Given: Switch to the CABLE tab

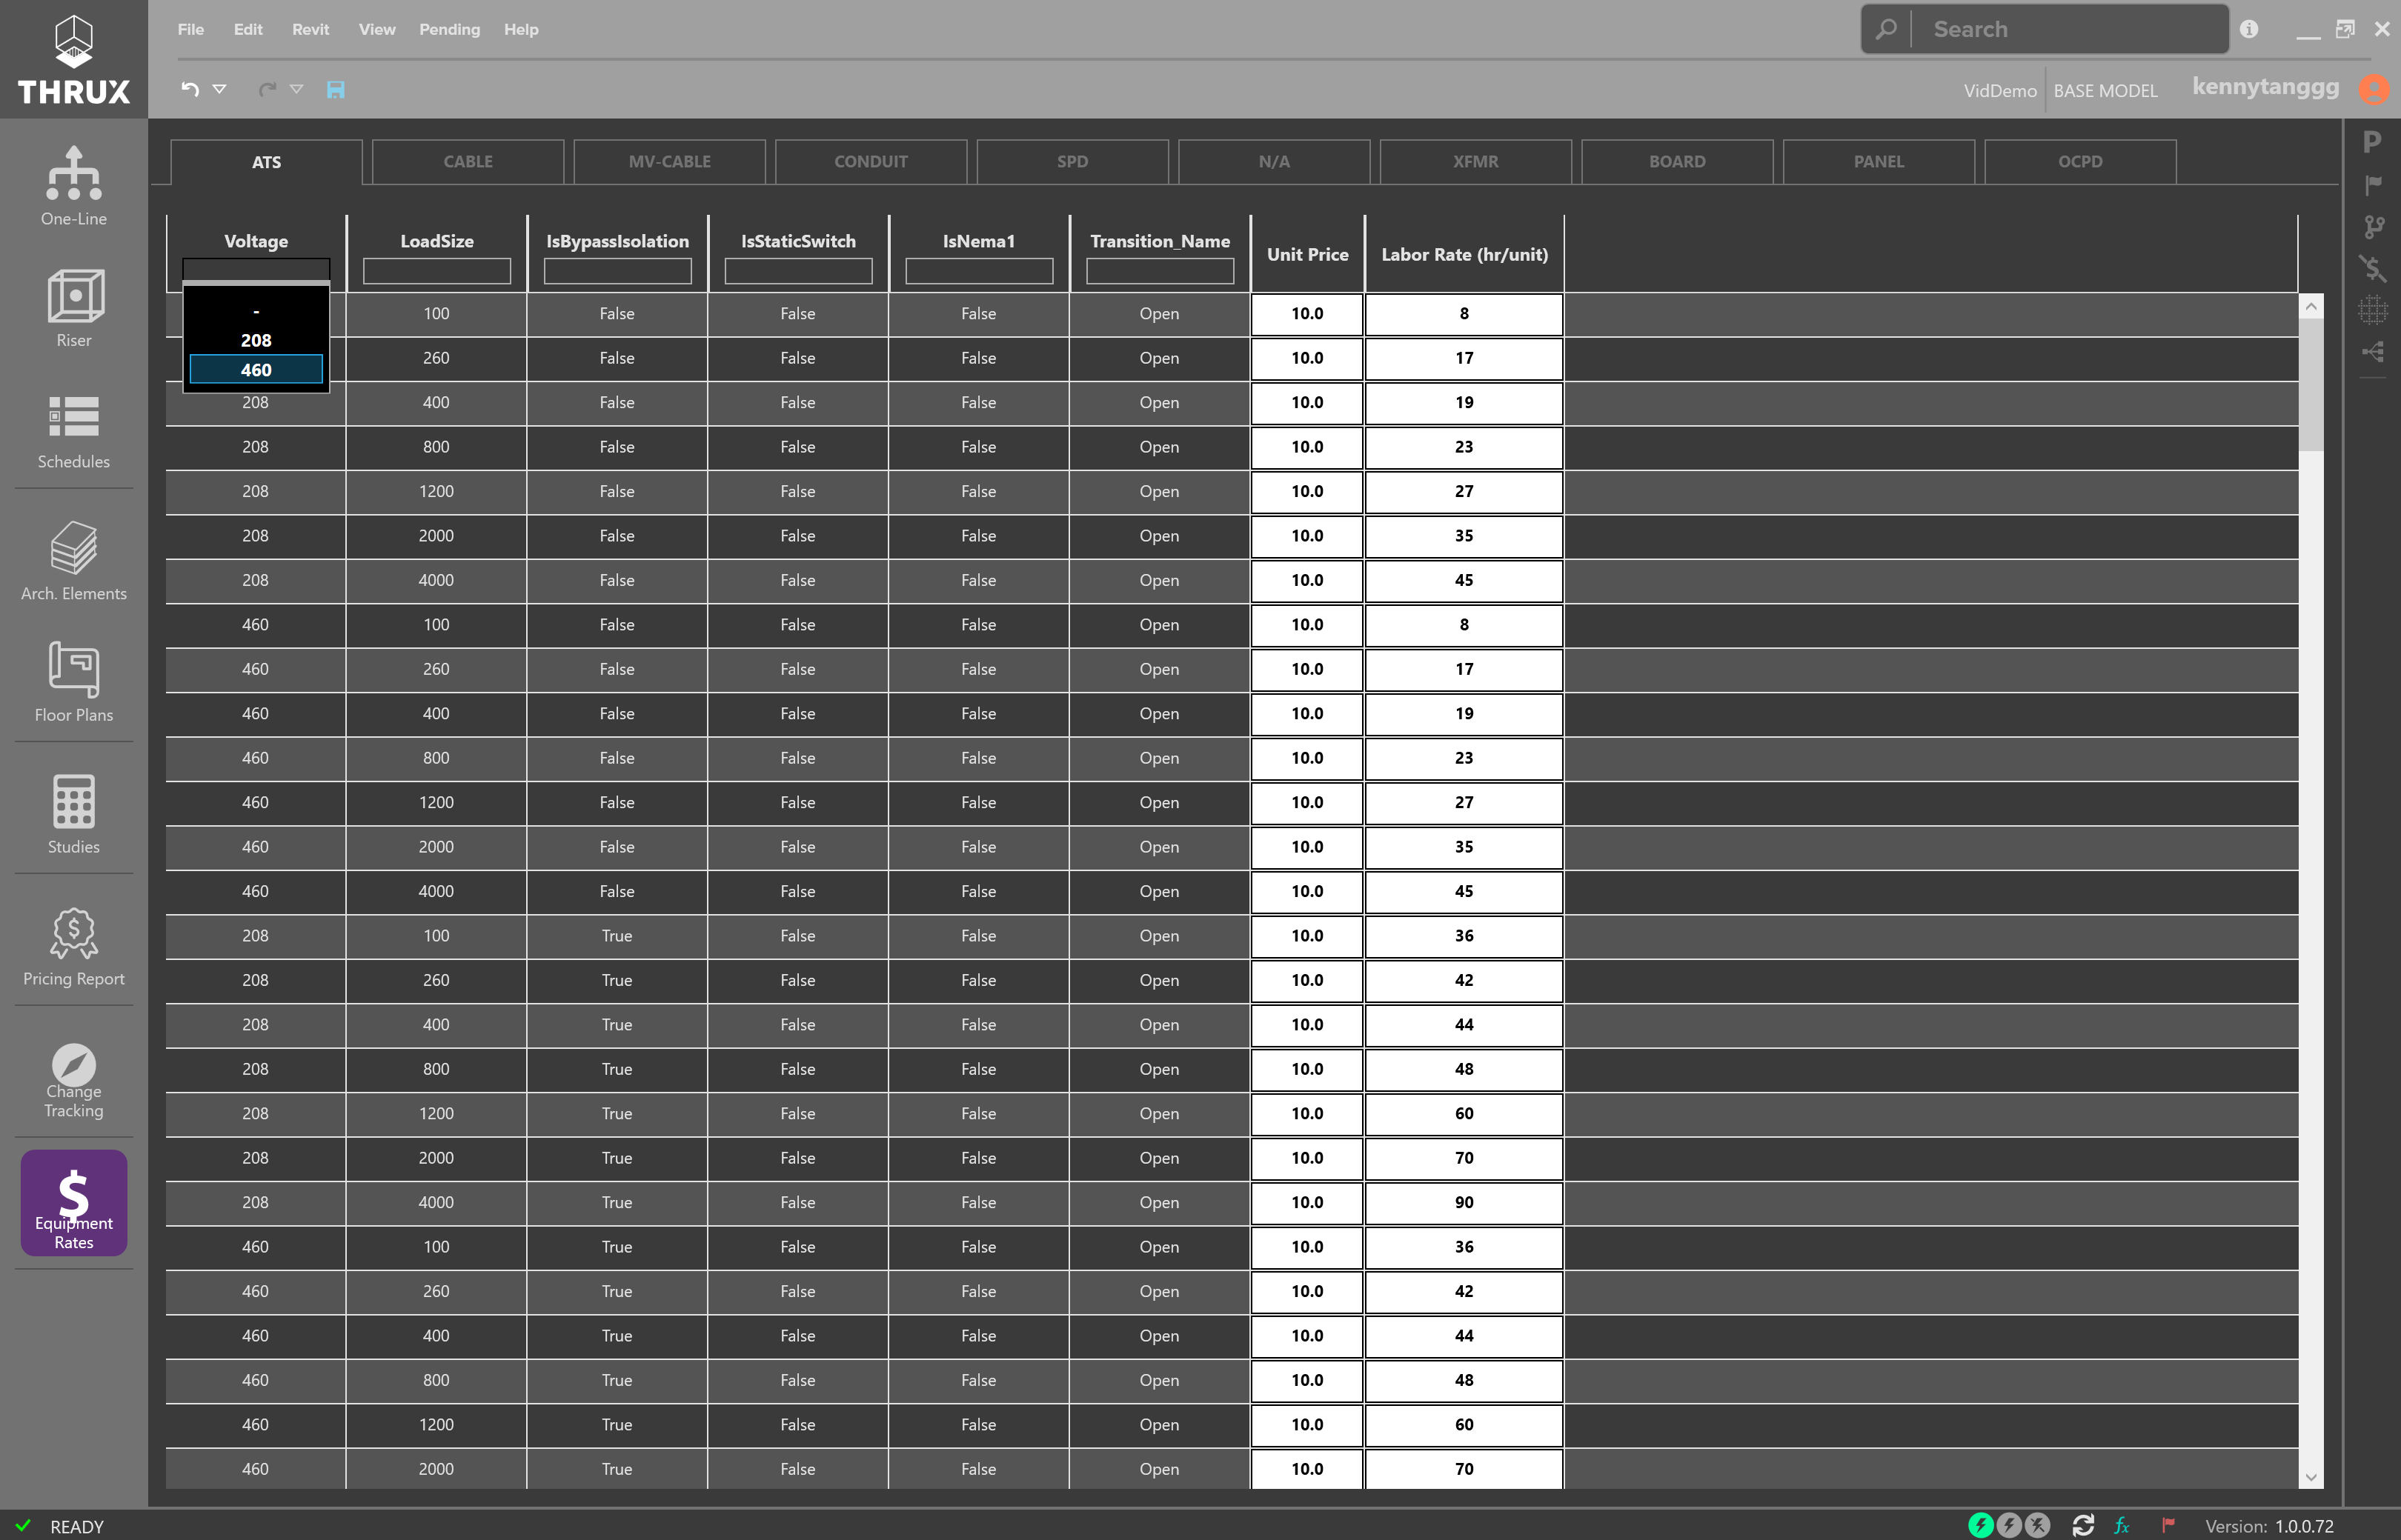Looking at the screenshot, I should tap(468, 161).
